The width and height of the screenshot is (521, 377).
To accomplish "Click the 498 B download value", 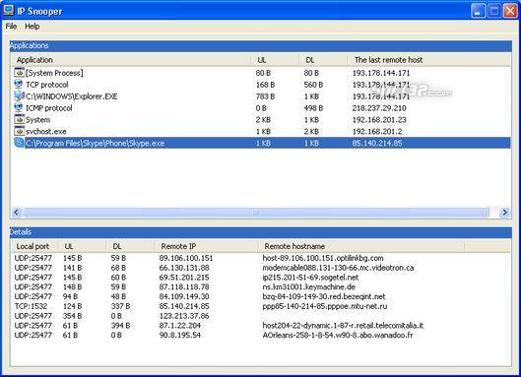I will click(x=313, y=108).
